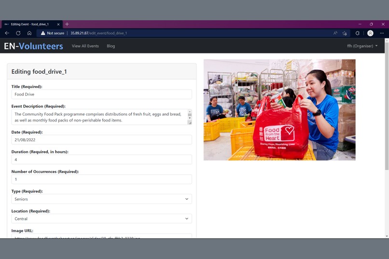Click the Image URL input field
389x259 pixels.
point(101,236)
